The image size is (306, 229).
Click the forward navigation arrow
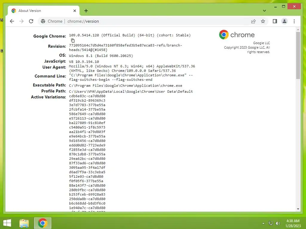pos(22,21)
